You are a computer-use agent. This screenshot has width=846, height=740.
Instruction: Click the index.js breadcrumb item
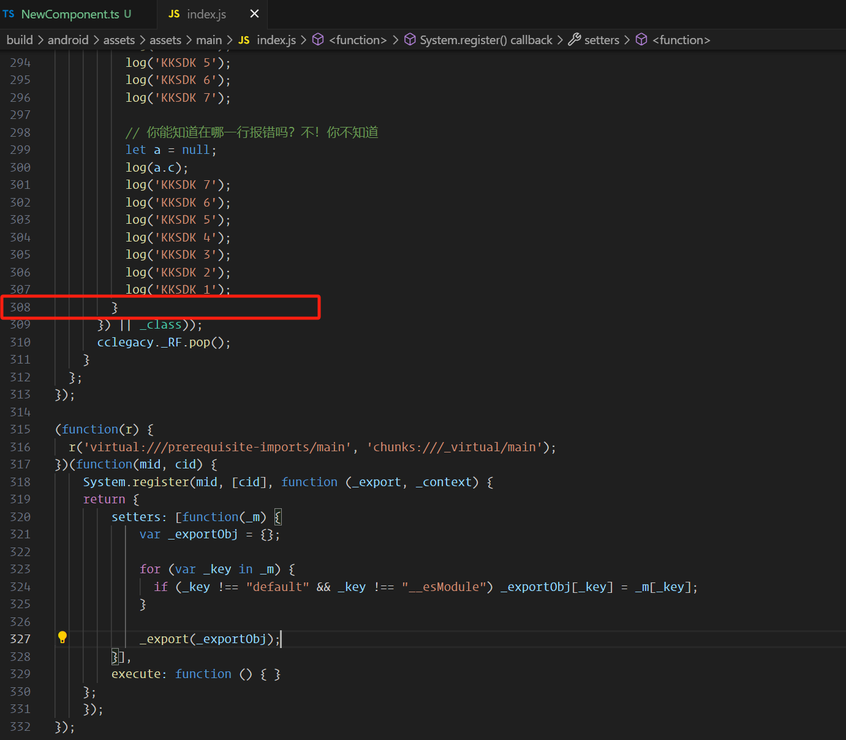pos(276,40)
